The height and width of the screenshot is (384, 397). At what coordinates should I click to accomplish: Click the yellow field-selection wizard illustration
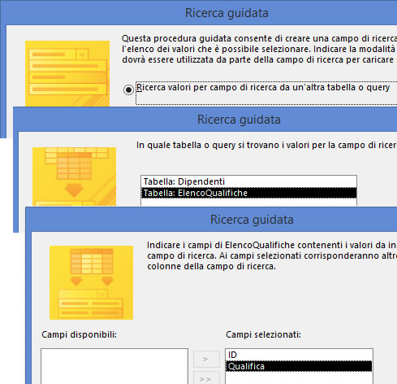click(x=91, y=282)
